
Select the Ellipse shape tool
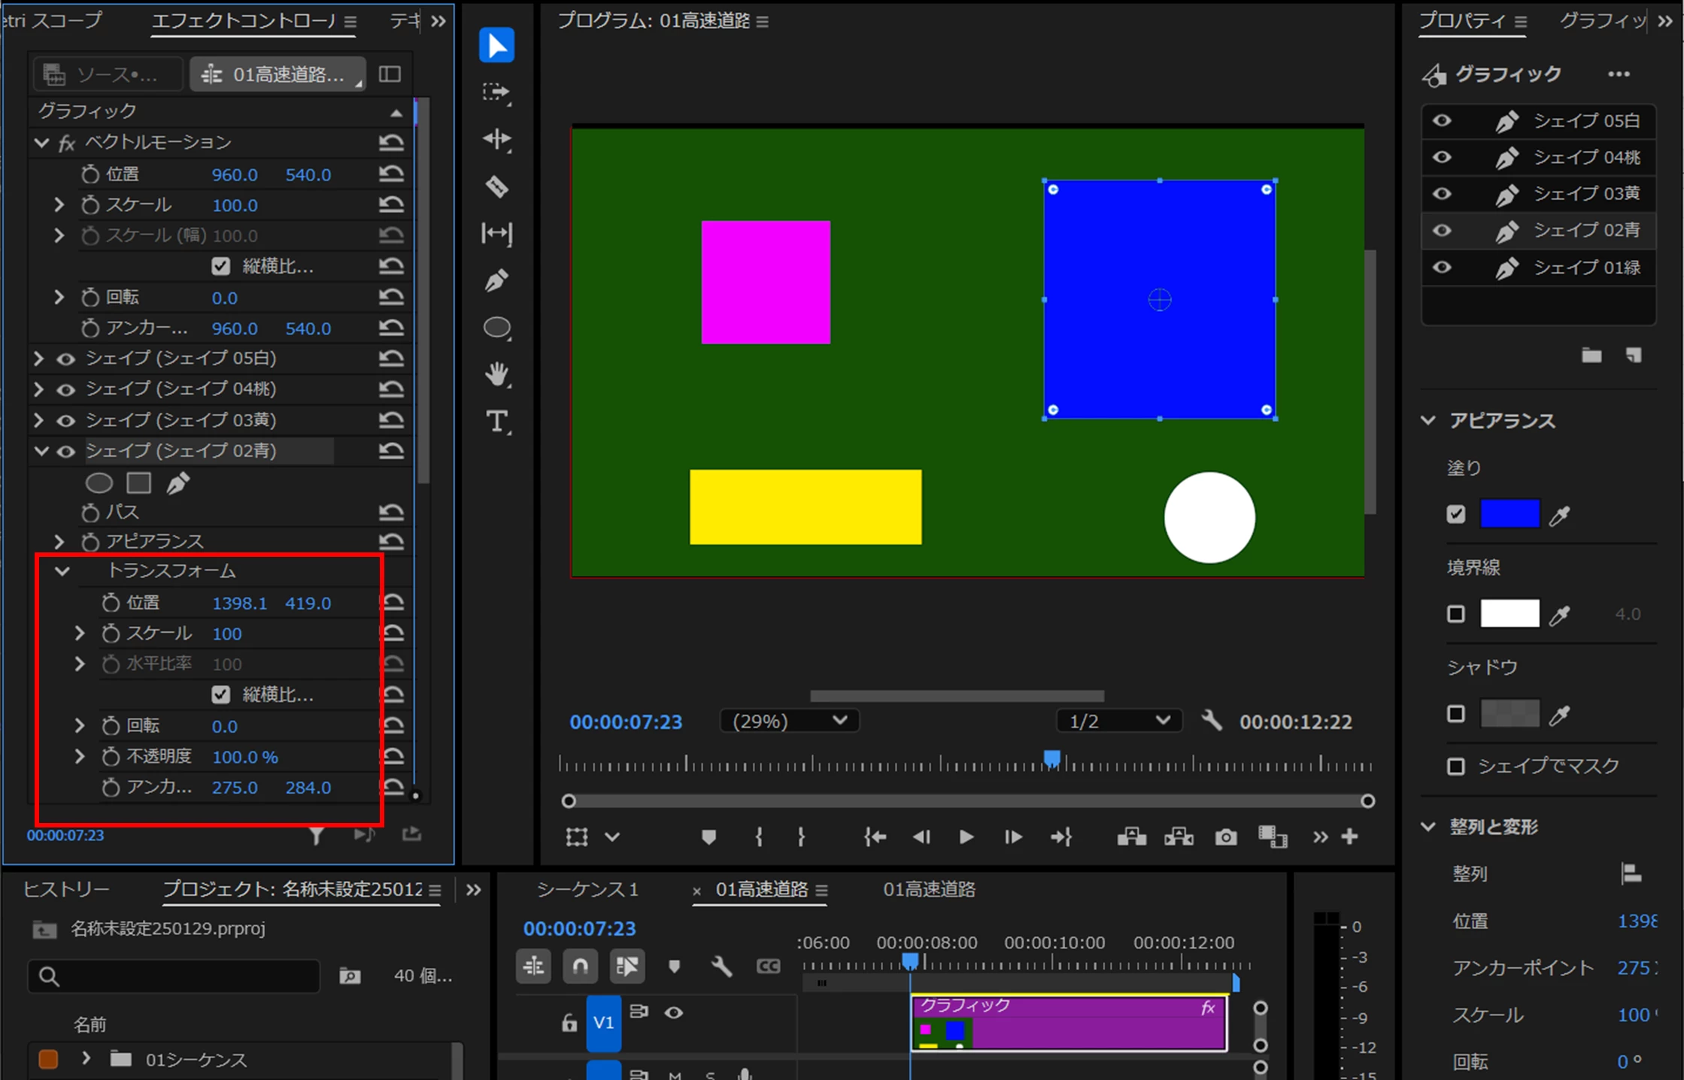click(496, 328)
